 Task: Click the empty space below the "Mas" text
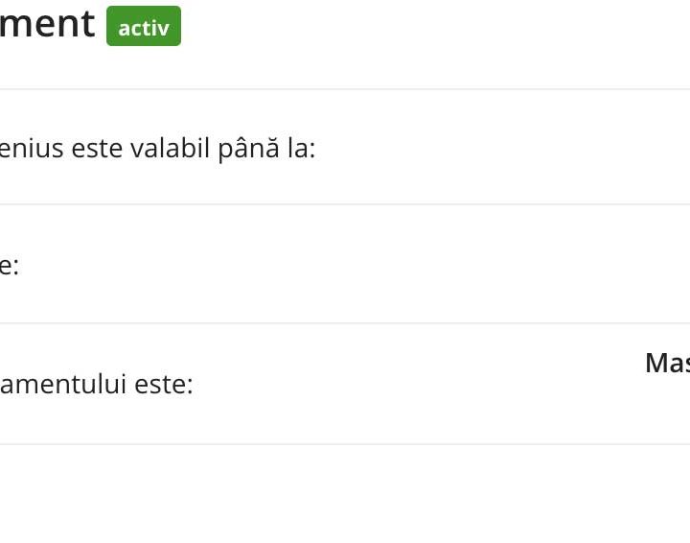[667, 408]
